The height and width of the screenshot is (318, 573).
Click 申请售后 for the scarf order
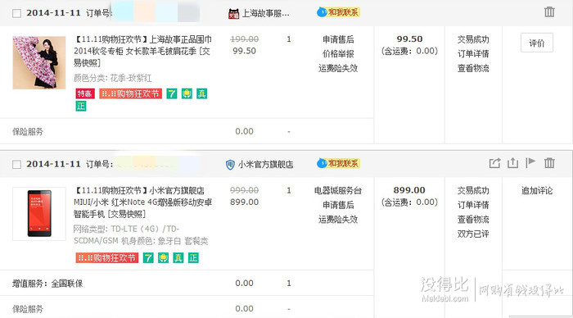tap(338, 39)
